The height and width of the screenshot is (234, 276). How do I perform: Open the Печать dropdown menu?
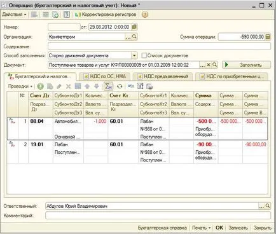[201, 228]
